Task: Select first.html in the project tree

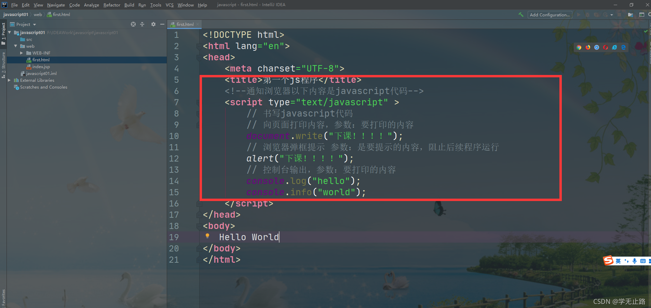Action: pyautogui.click(x=87, y=60)
